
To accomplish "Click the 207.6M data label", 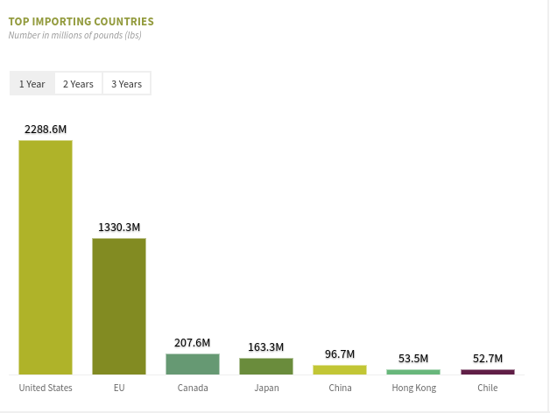I will 193,342.
